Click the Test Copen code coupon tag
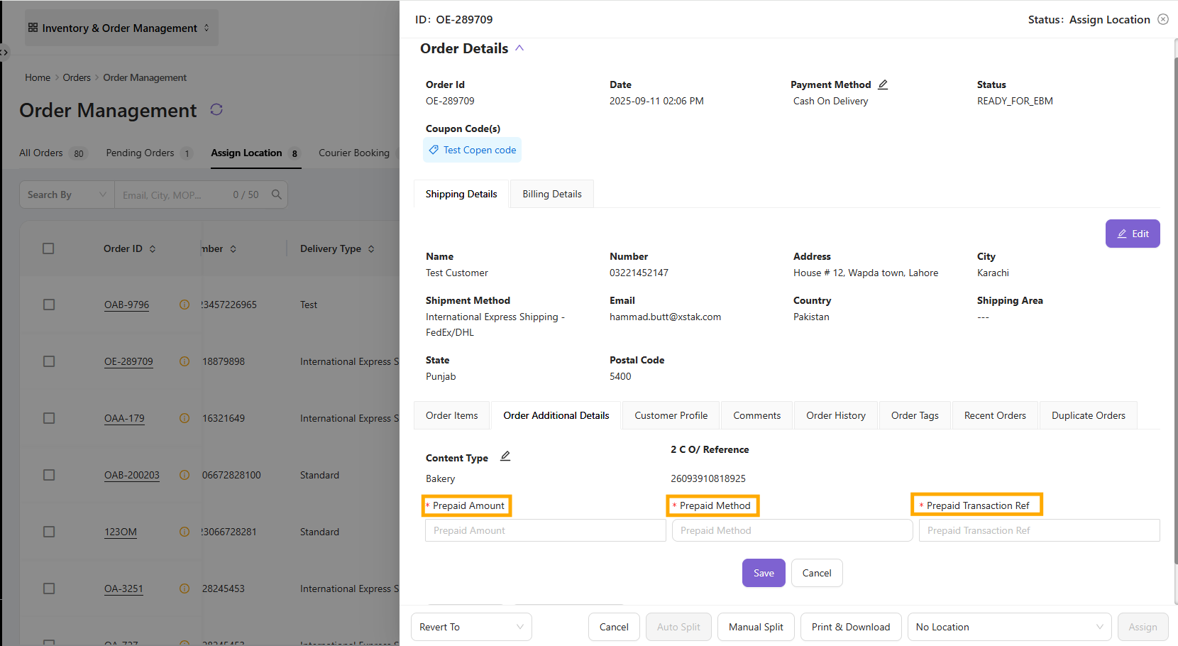1178x646 pixels. (473, 150)
